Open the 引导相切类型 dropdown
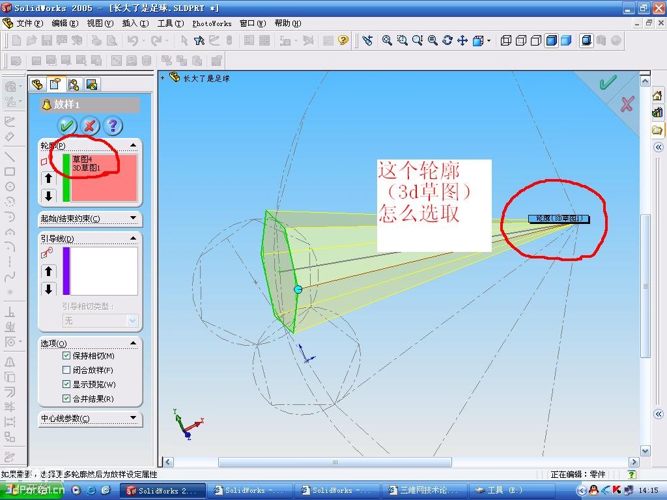 tap(132, 320)
